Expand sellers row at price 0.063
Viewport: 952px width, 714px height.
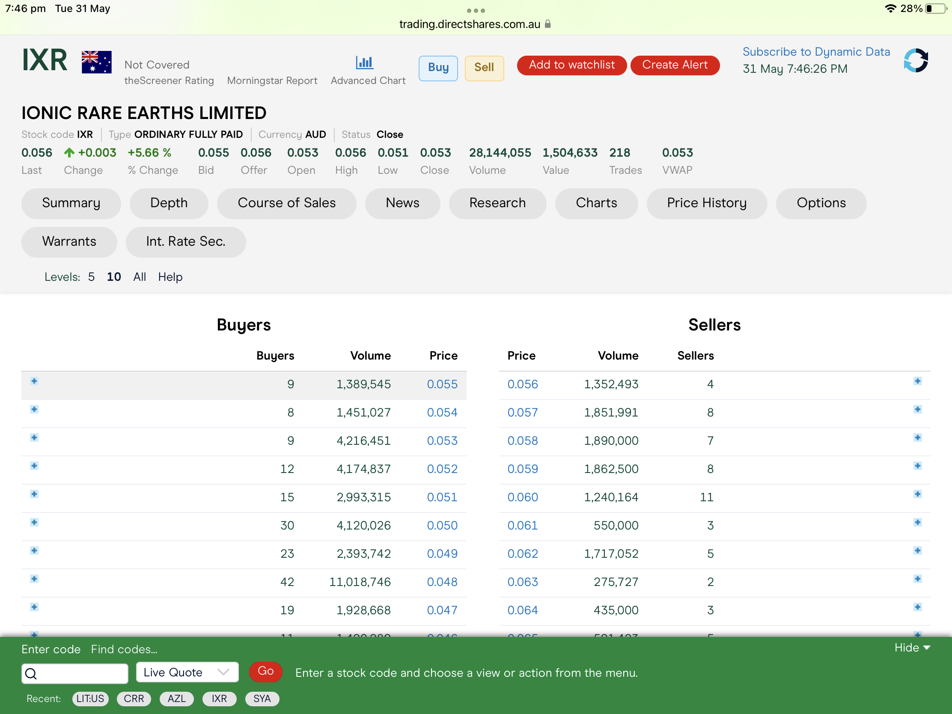click(918, 579)
